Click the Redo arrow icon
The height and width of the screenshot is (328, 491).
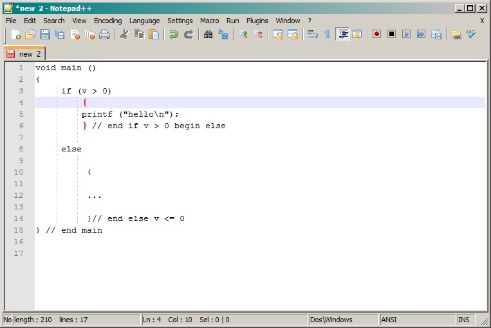point(188,34)
